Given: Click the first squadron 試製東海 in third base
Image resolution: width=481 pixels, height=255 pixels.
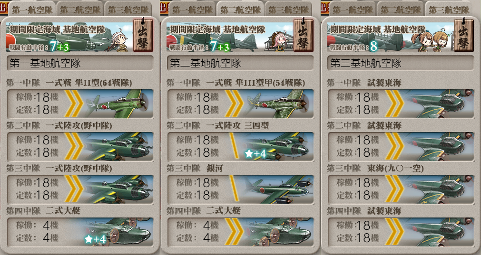Looking at the screenshot, I should pyautogui.click(x=401, y=104).
